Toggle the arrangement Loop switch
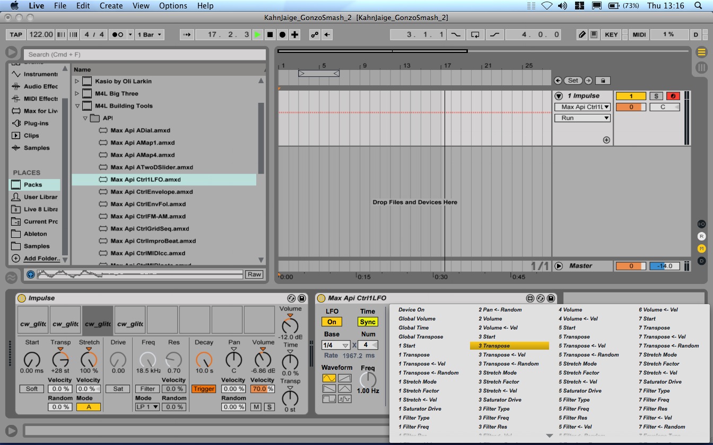The width and height of the screenshot is (713, 445). (x=475, y=34)
